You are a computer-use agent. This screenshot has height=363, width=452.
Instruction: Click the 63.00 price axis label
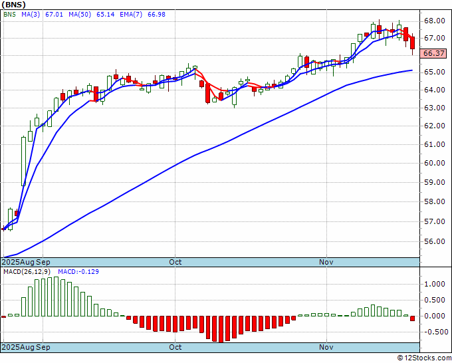point(434,108)
